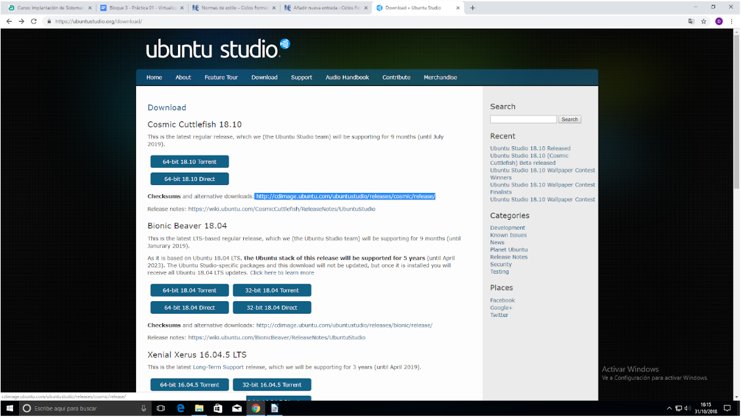Open the Windows notification center icon
Image resolution: width=741 pixels, height=418 pixels.
coord(727,408)
